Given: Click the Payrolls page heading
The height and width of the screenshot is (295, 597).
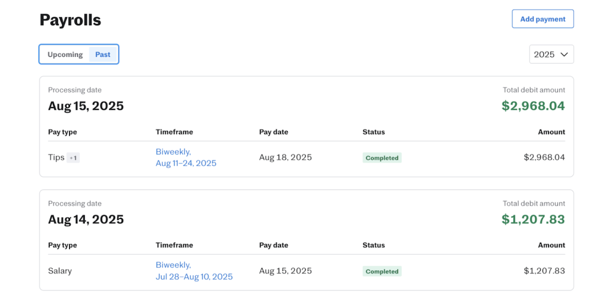Looking at the screenshot, I should (x=70, y=20).
